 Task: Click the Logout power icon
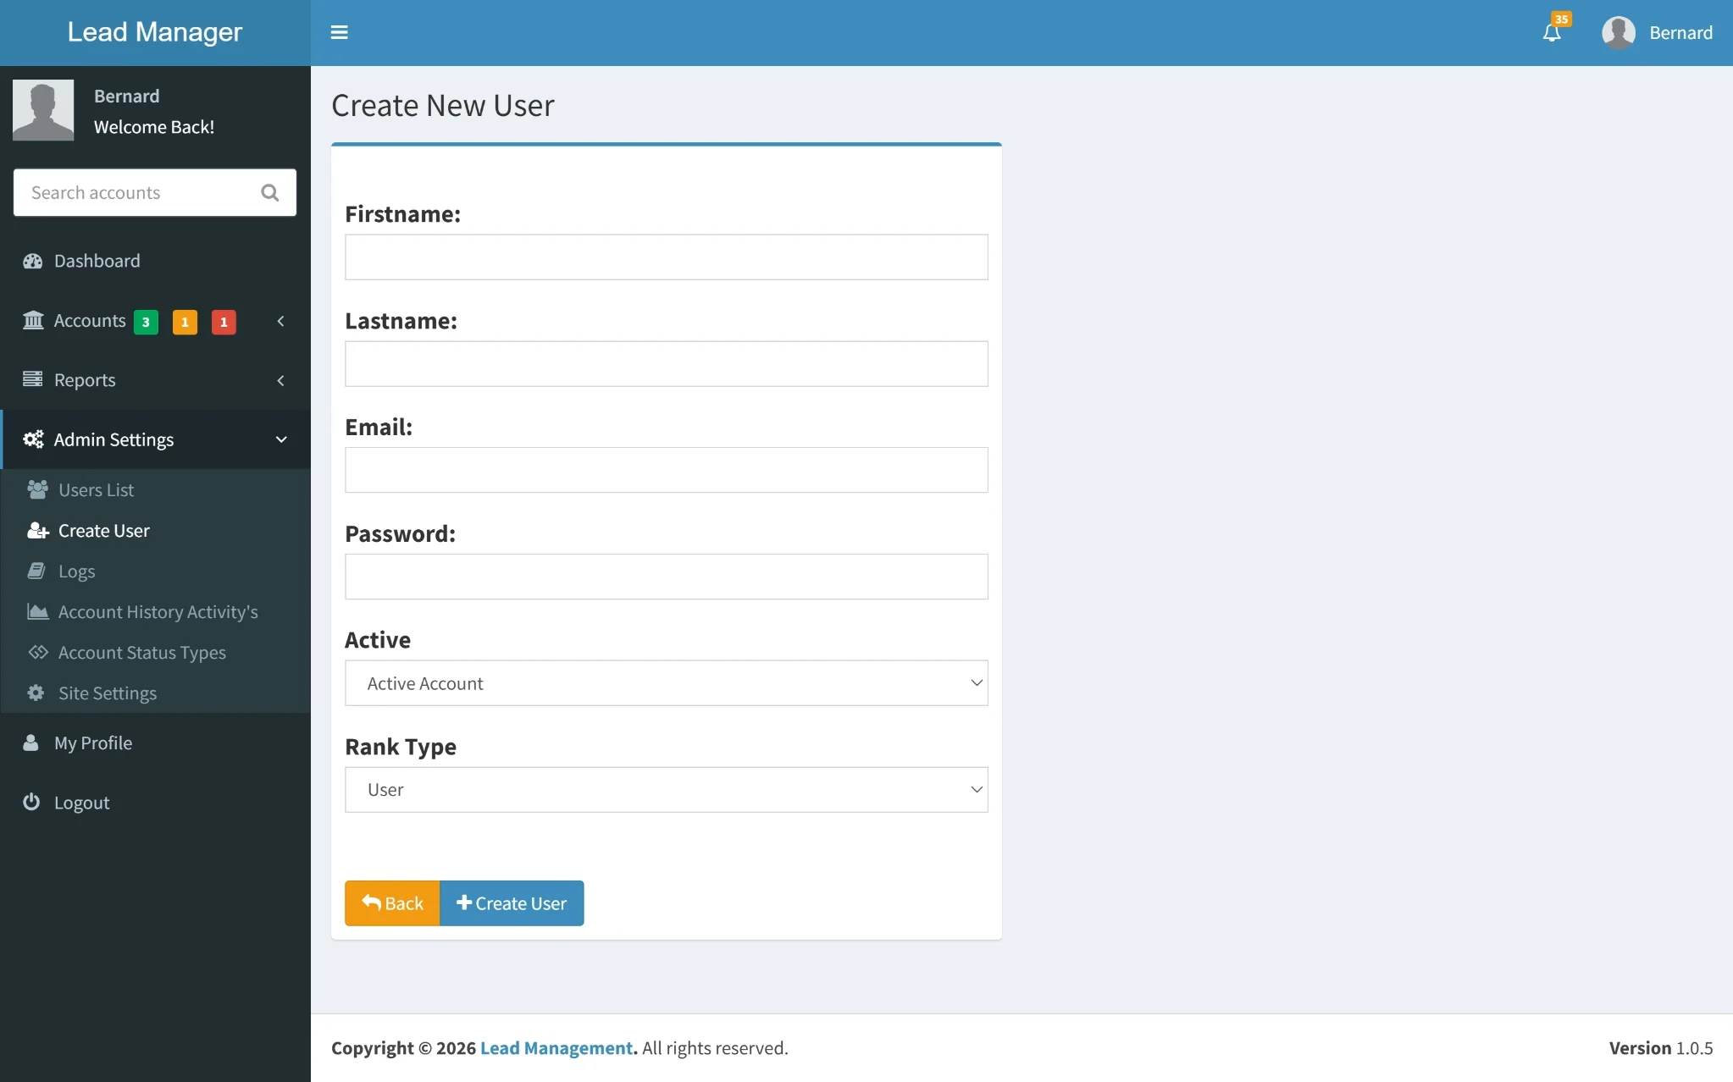pos(31,802)
